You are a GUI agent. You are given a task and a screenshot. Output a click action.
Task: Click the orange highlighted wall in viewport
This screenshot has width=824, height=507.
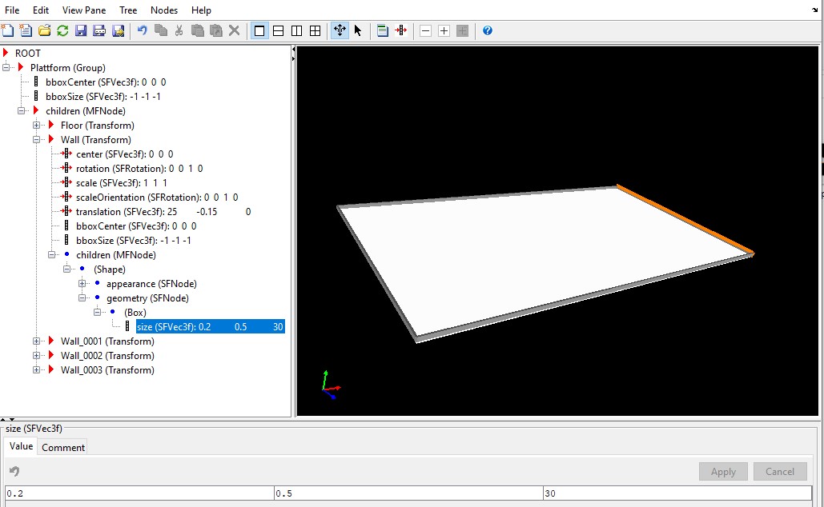pyautogui.click(x=685, y=220)
